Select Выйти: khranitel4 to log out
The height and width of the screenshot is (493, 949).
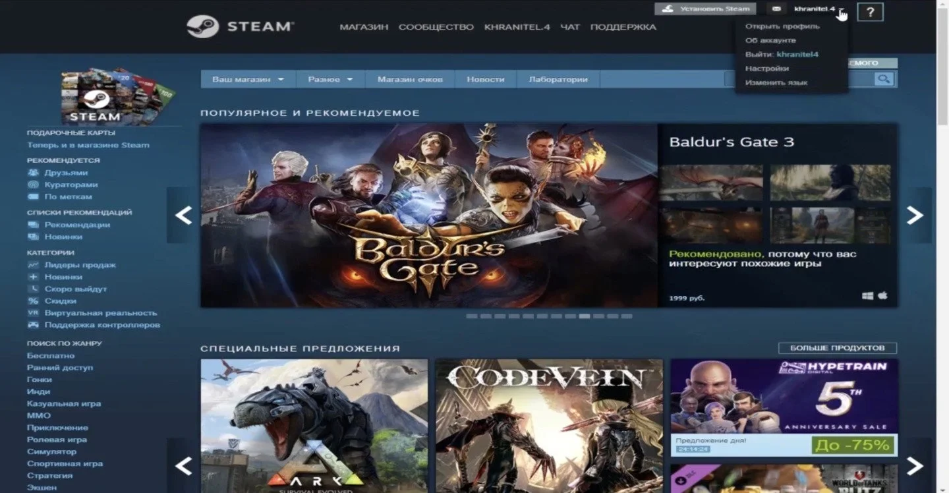pyautogui.click(x=782, y=54)
